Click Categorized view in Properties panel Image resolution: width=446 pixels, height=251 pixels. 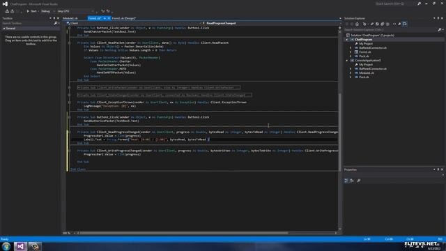tap(346, 181)
